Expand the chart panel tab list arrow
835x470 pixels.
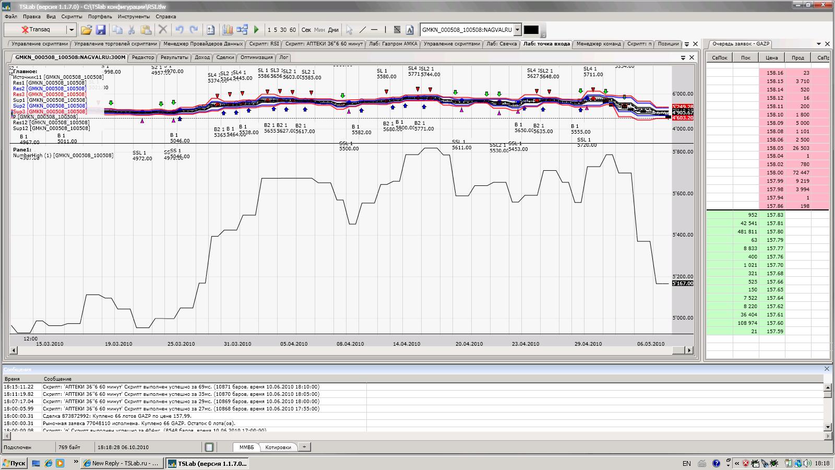[683, 57]
